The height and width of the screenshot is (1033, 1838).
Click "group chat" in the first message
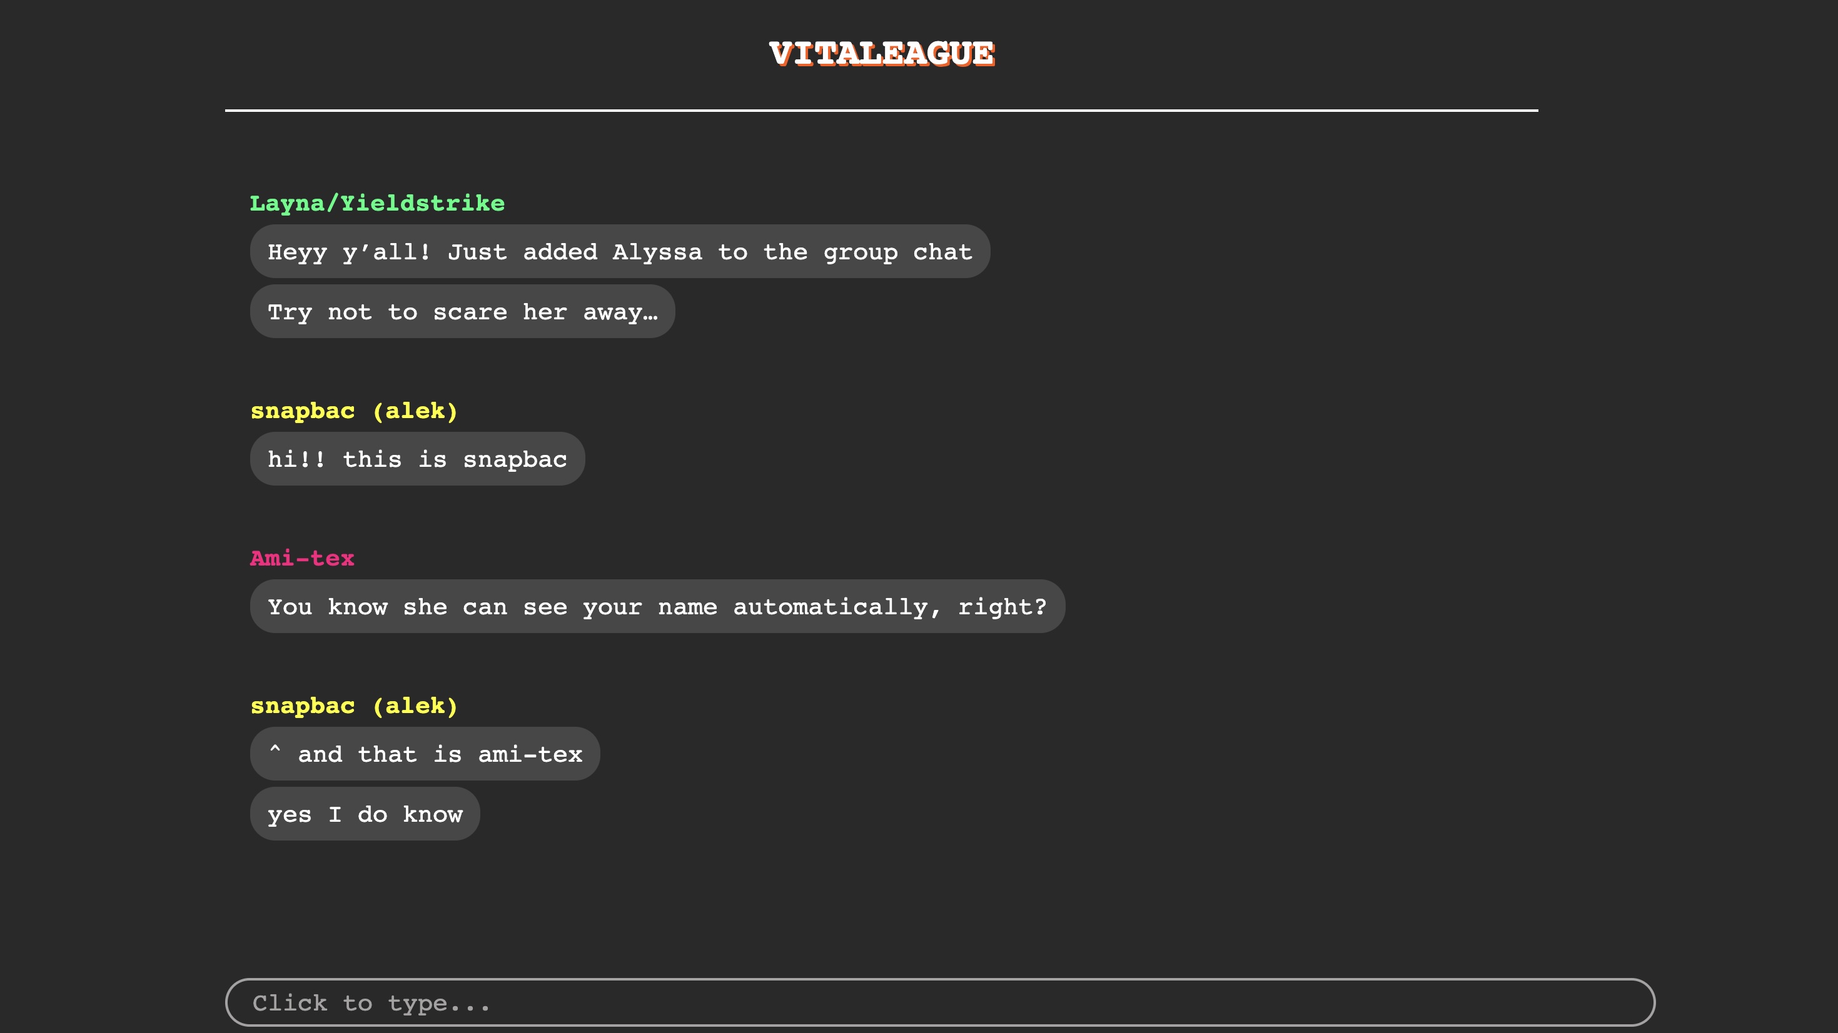(x=897, y=252)
